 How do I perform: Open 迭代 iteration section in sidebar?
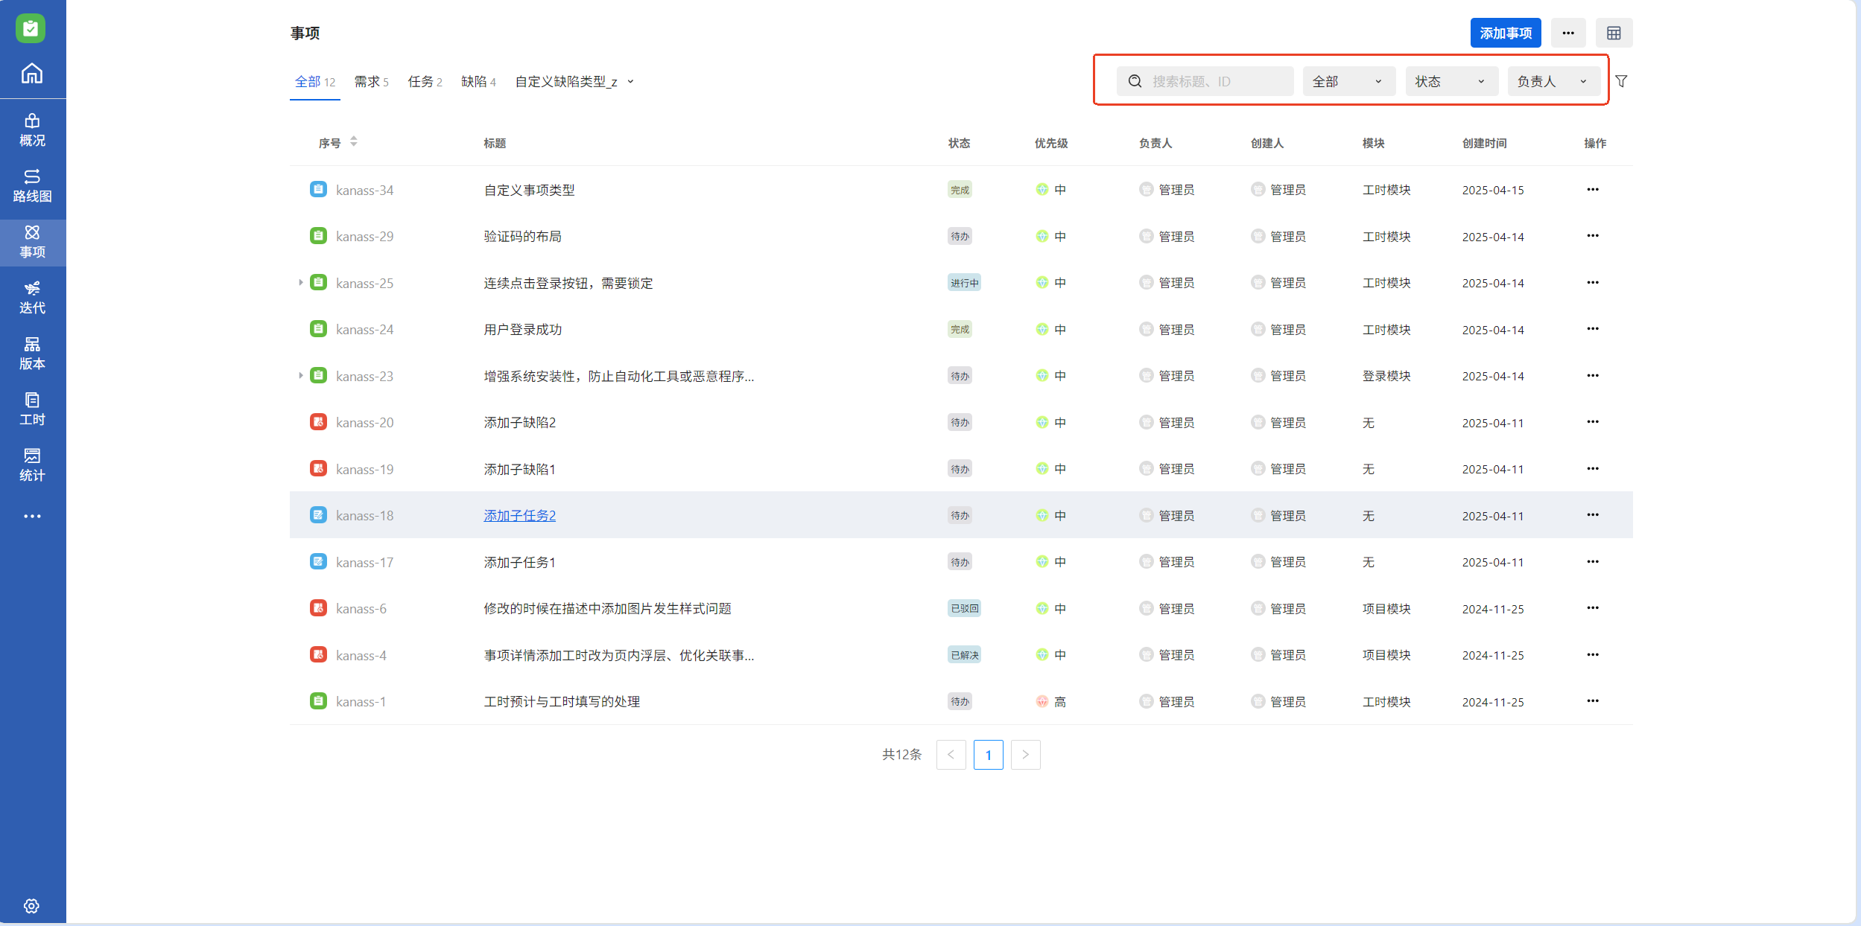[32, 298]
